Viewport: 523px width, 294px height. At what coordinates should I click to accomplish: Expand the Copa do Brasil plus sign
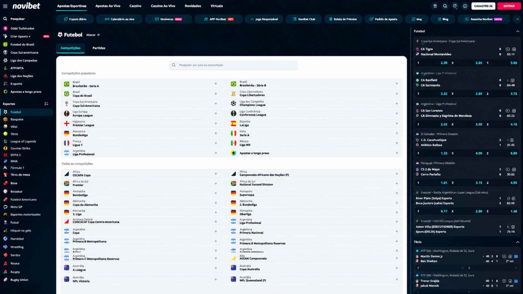(x=216, y=94)
